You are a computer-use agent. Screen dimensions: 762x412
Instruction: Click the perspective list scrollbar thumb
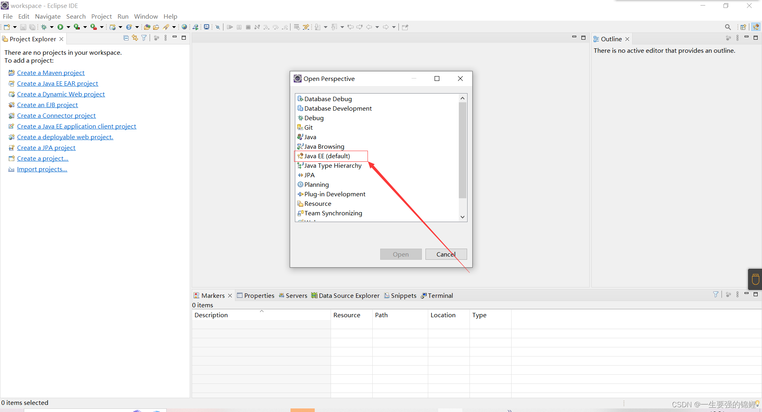[x=462, y=150]
